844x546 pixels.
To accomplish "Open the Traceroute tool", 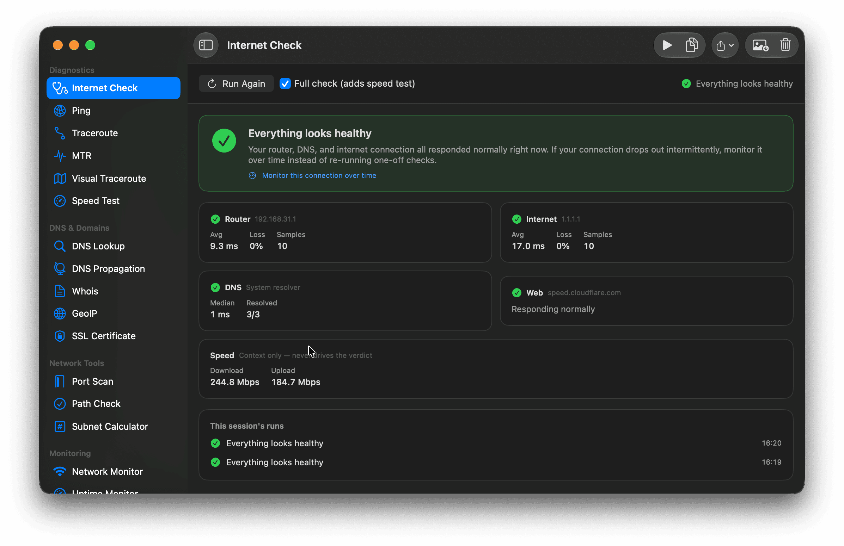I will point(114,133).
